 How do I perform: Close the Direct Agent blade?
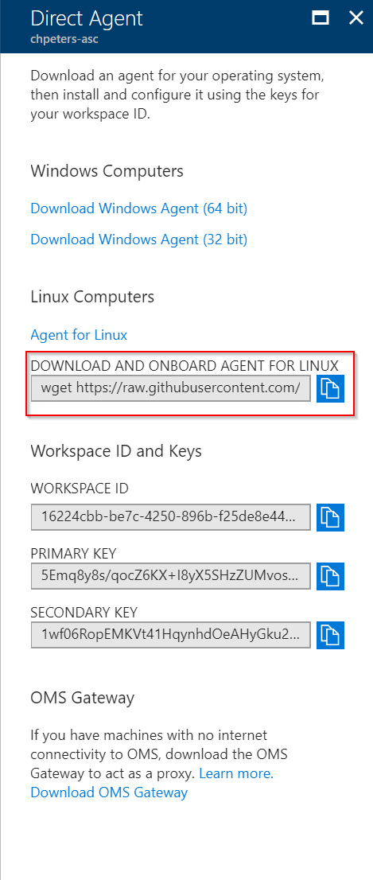[356, 18]
